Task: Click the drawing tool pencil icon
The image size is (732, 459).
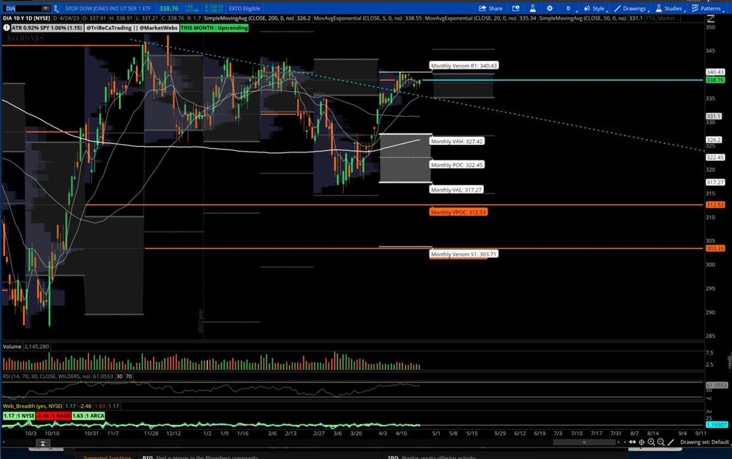Action: (x=672, y=442)
